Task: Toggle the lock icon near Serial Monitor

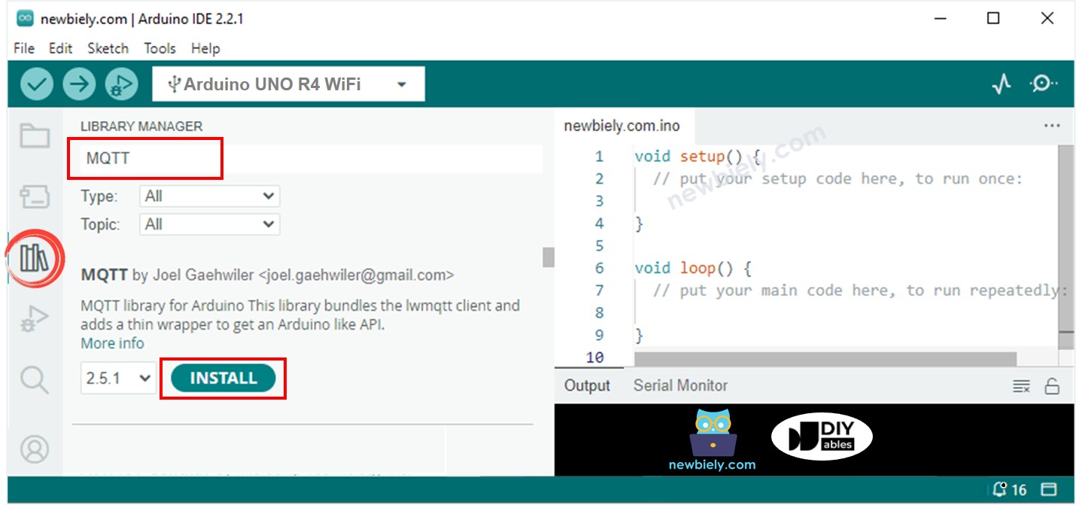Action: [1052, 385]
